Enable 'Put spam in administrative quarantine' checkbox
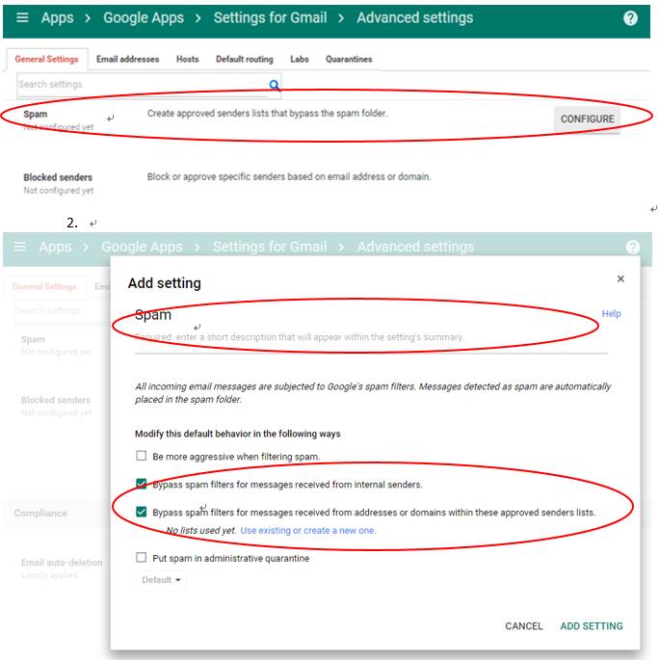This screenshot has width=659, height=660. [142, 558]
